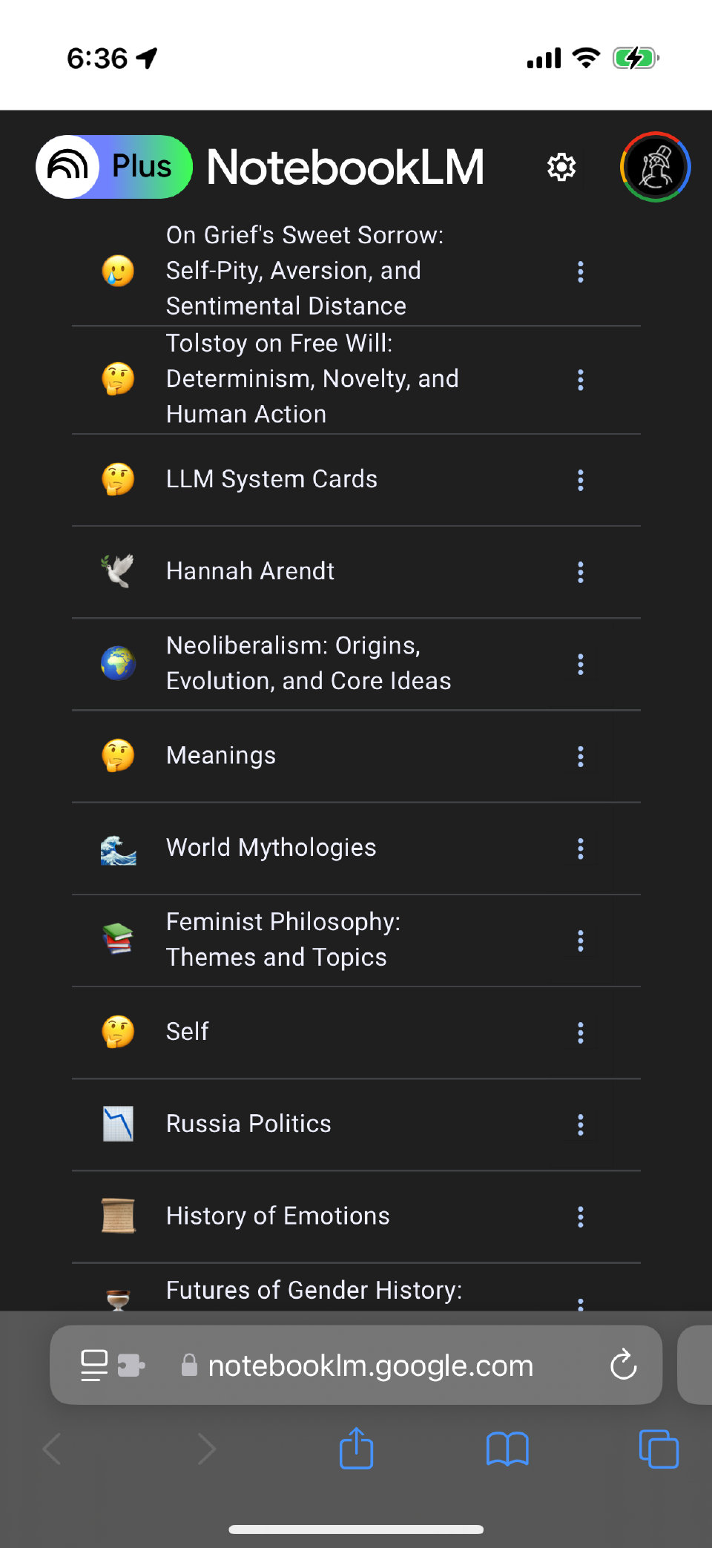Viewport: 712px width, 1548px height.
Task: Open options menu for LLM System Cards
Action: tap(581, 480)
